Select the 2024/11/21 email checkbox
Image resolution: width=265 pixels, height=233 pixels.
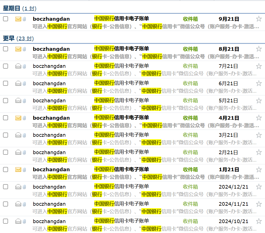(x=6, y=204)
